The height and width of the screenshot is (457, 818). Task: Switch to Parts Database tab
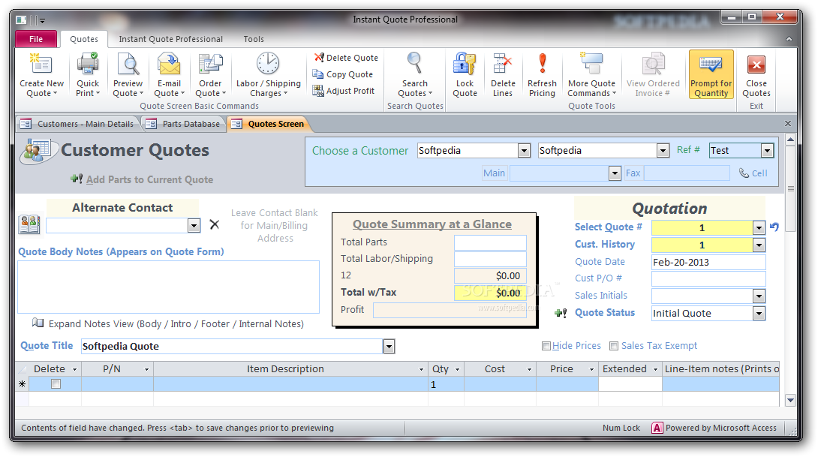pyautogui.click(x=183, y=124)
